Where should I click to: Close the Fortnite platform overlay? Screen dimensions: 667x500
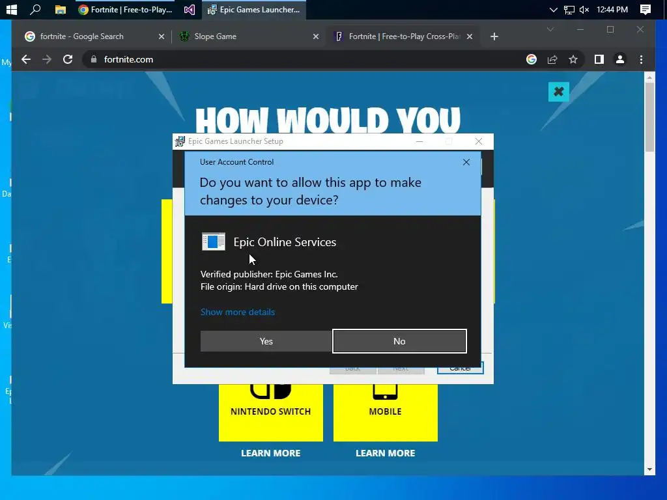(x=558, y=91)
